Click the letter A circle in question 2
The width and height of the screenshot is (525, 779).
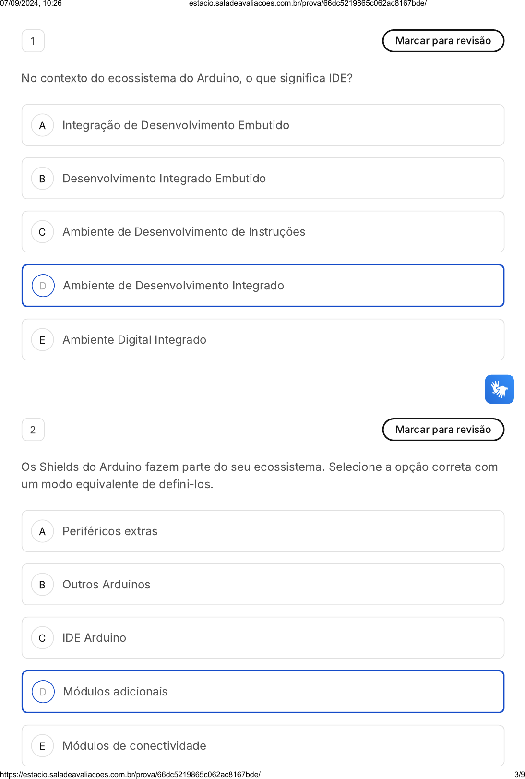[43, 531]
